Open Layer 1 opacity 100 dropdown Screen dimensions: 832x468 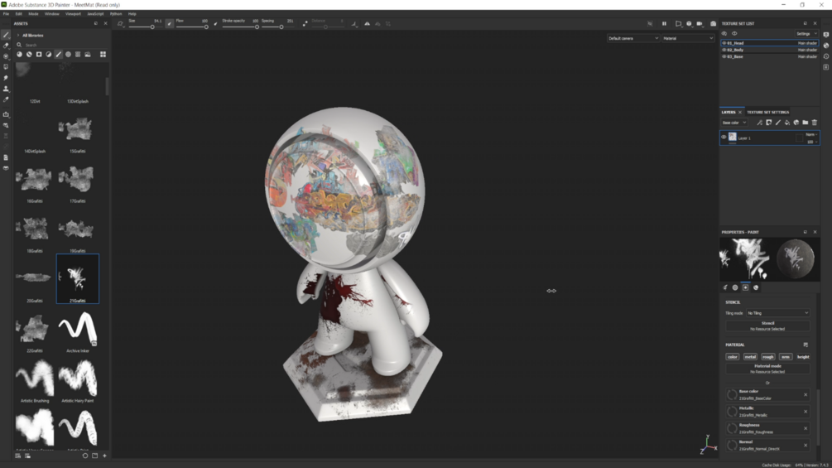click(x=812, y=142)
